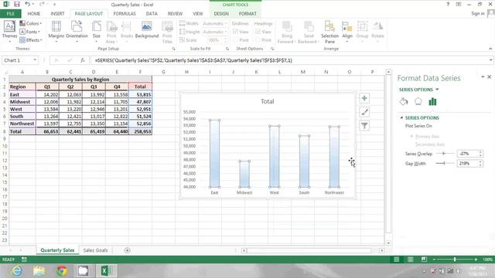Toggle Gridlines Print checkbox
This screenshot has width=495, height=278.
click(x=235, y=40)
